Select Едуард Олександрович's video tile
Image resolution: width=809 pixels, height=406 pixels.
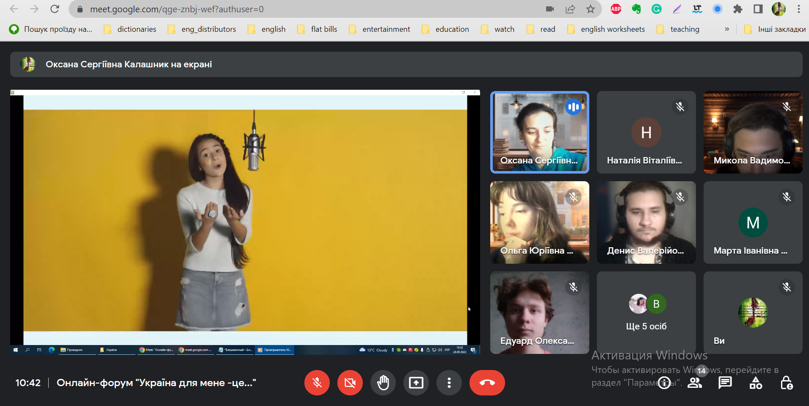[540, 313]
